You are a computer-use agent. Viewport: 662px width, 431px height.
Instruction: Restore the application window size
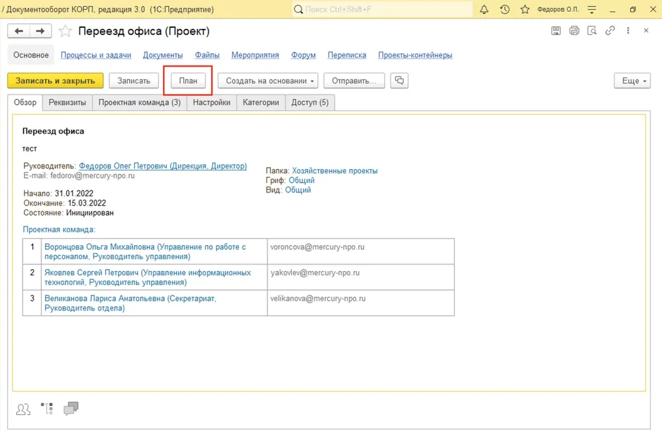click(x=632, y=9)
